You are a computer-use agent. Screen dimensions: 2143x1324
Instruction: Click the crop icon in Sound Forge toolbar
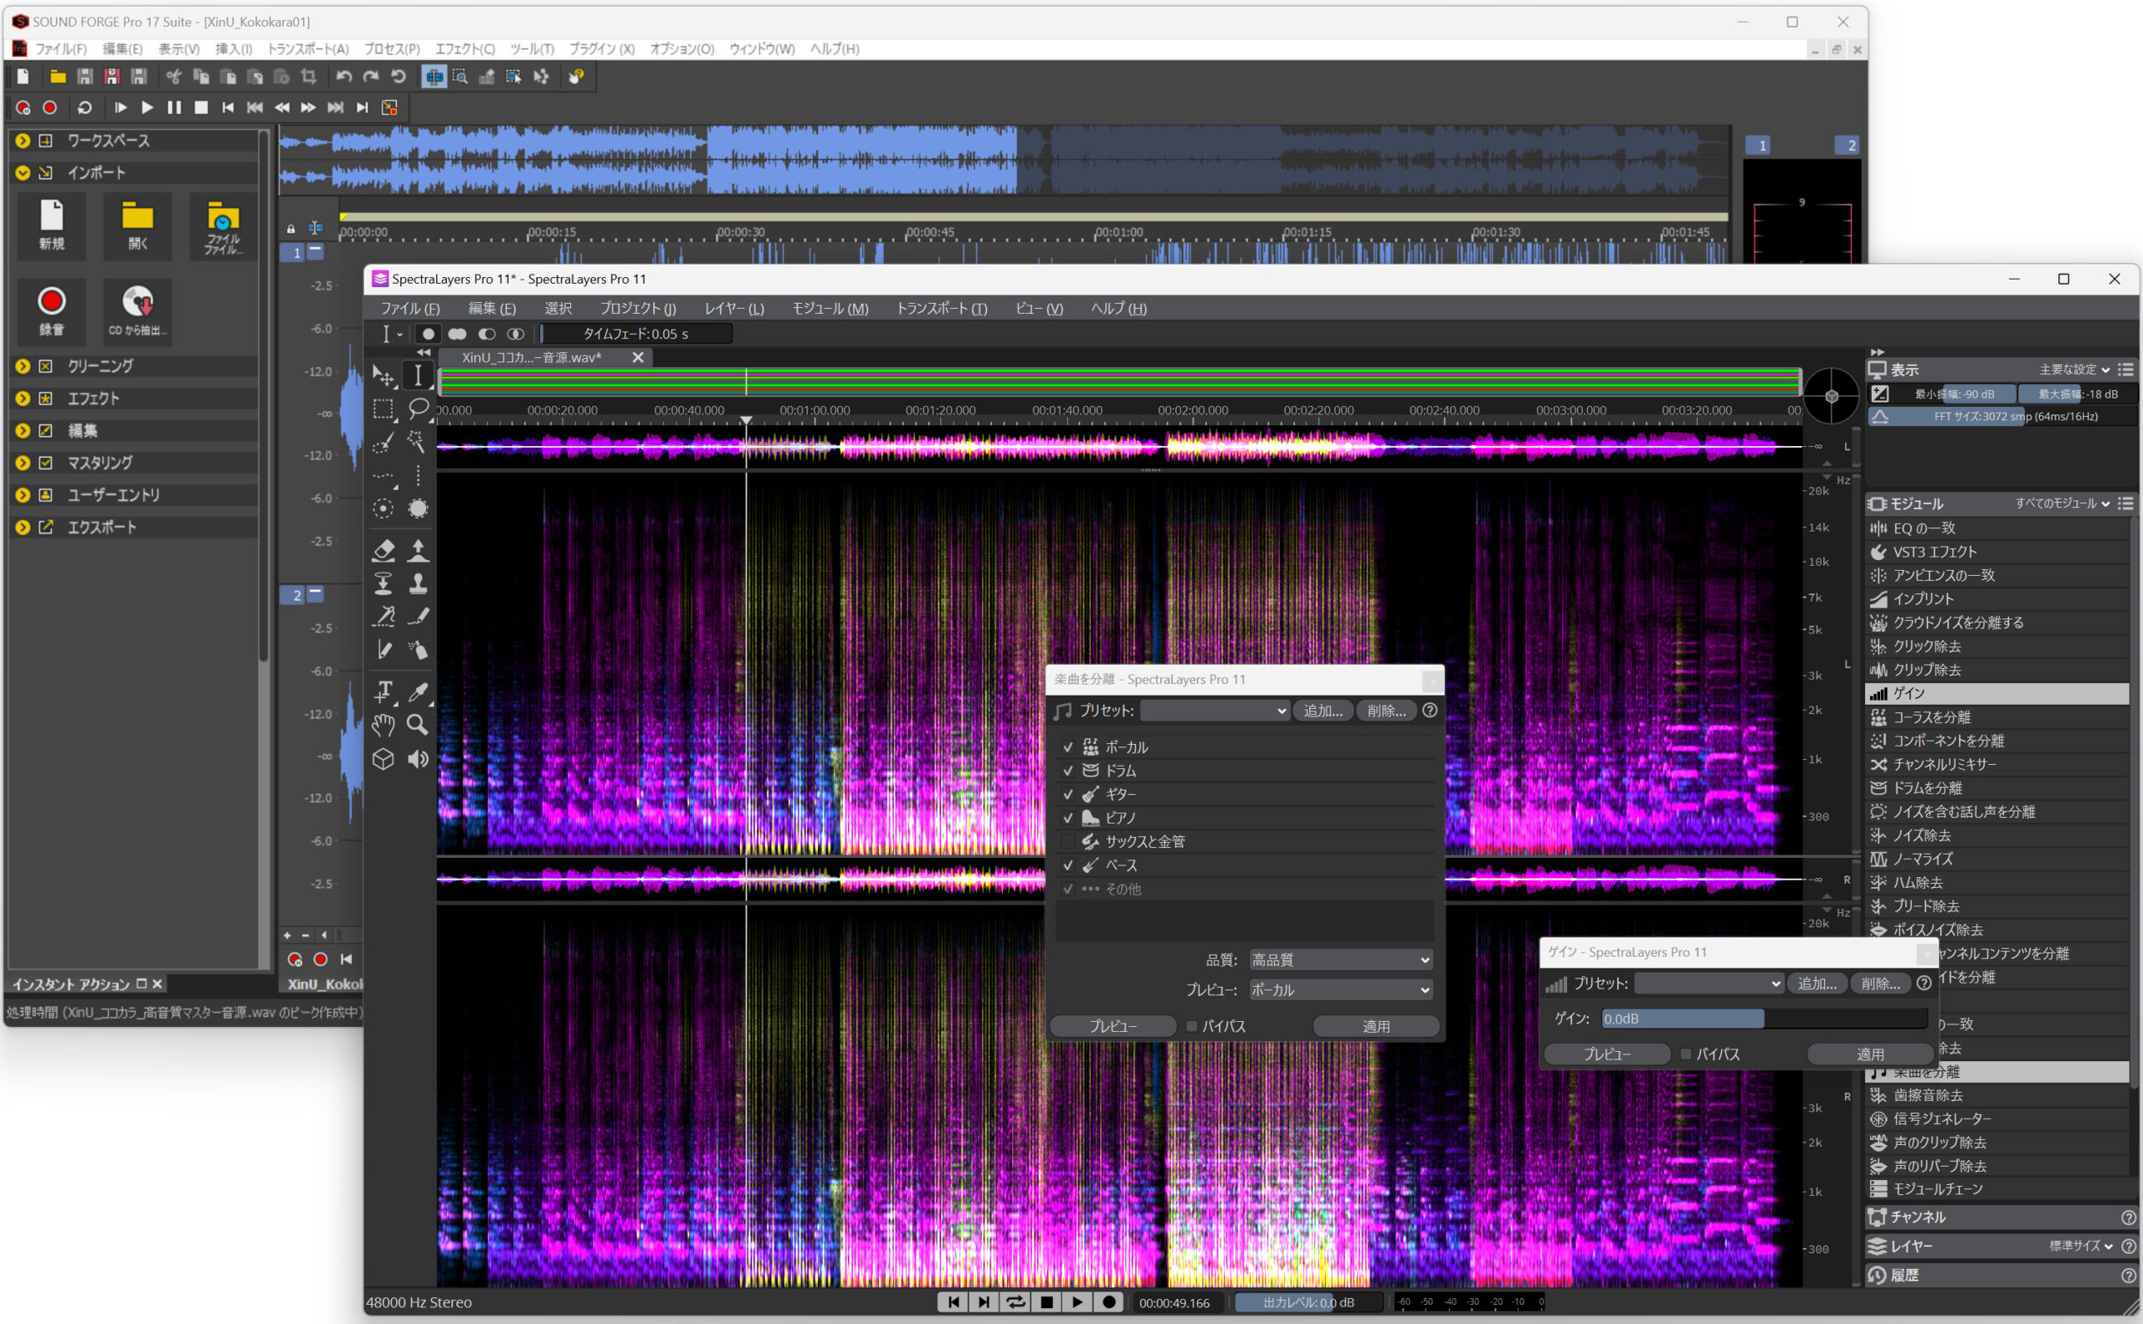coord(308,77)
